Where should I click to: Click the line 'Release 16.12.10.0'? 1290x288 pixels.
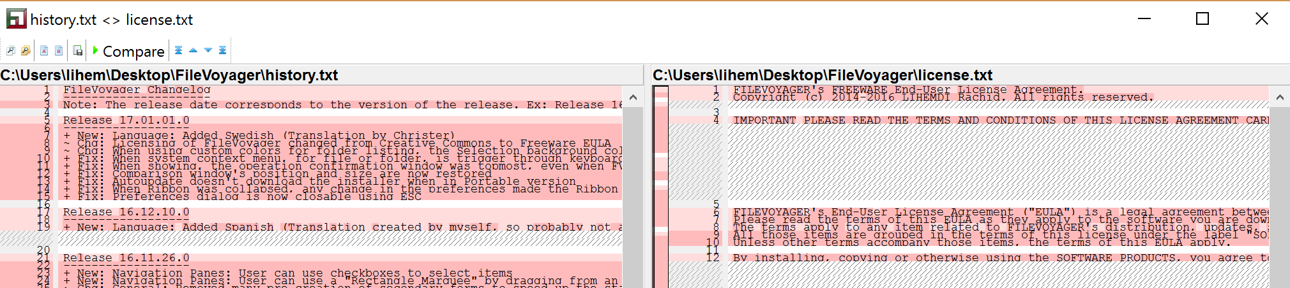[x=126, y=212]
